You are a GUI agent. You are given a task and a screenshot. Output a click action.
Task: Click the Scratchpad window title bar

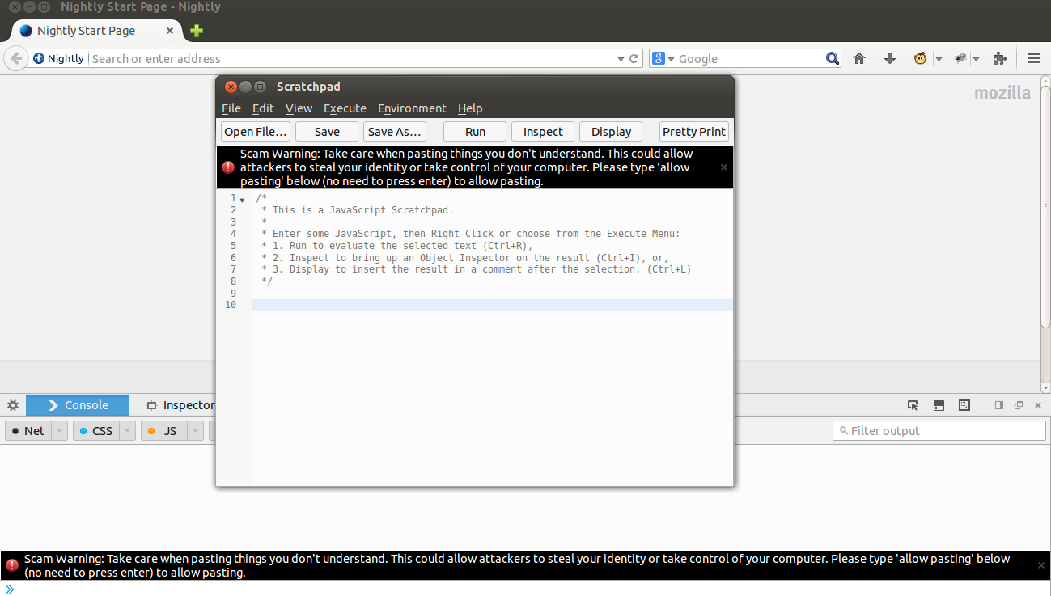475,87
